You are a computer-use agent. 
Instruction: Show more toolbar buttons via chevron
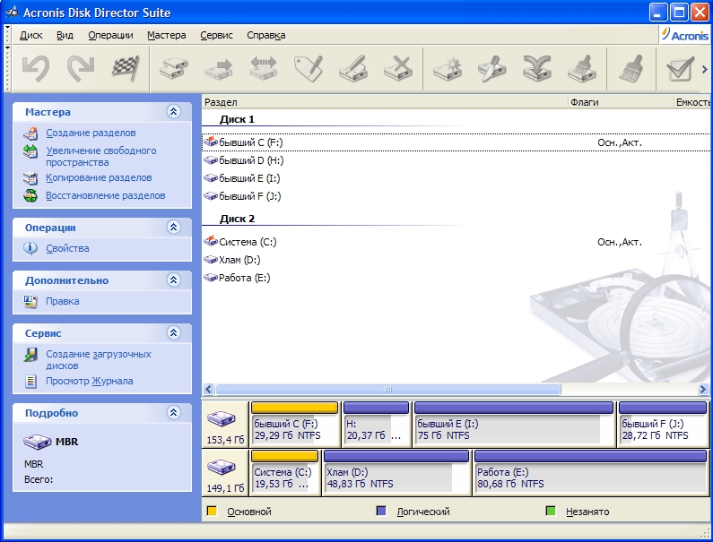[x=705, y=70]
